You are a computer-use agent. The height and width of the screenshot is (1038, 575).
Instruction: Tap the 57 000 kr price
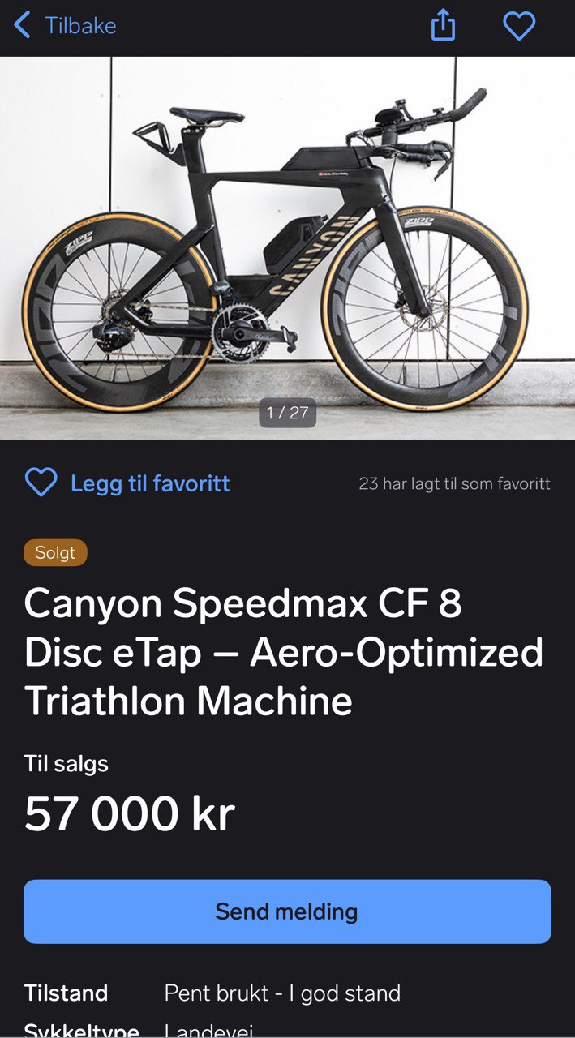tap(130, 813)
